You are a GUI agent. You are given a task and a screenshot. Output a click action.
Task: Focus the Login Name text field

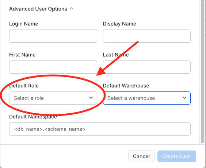53,36
